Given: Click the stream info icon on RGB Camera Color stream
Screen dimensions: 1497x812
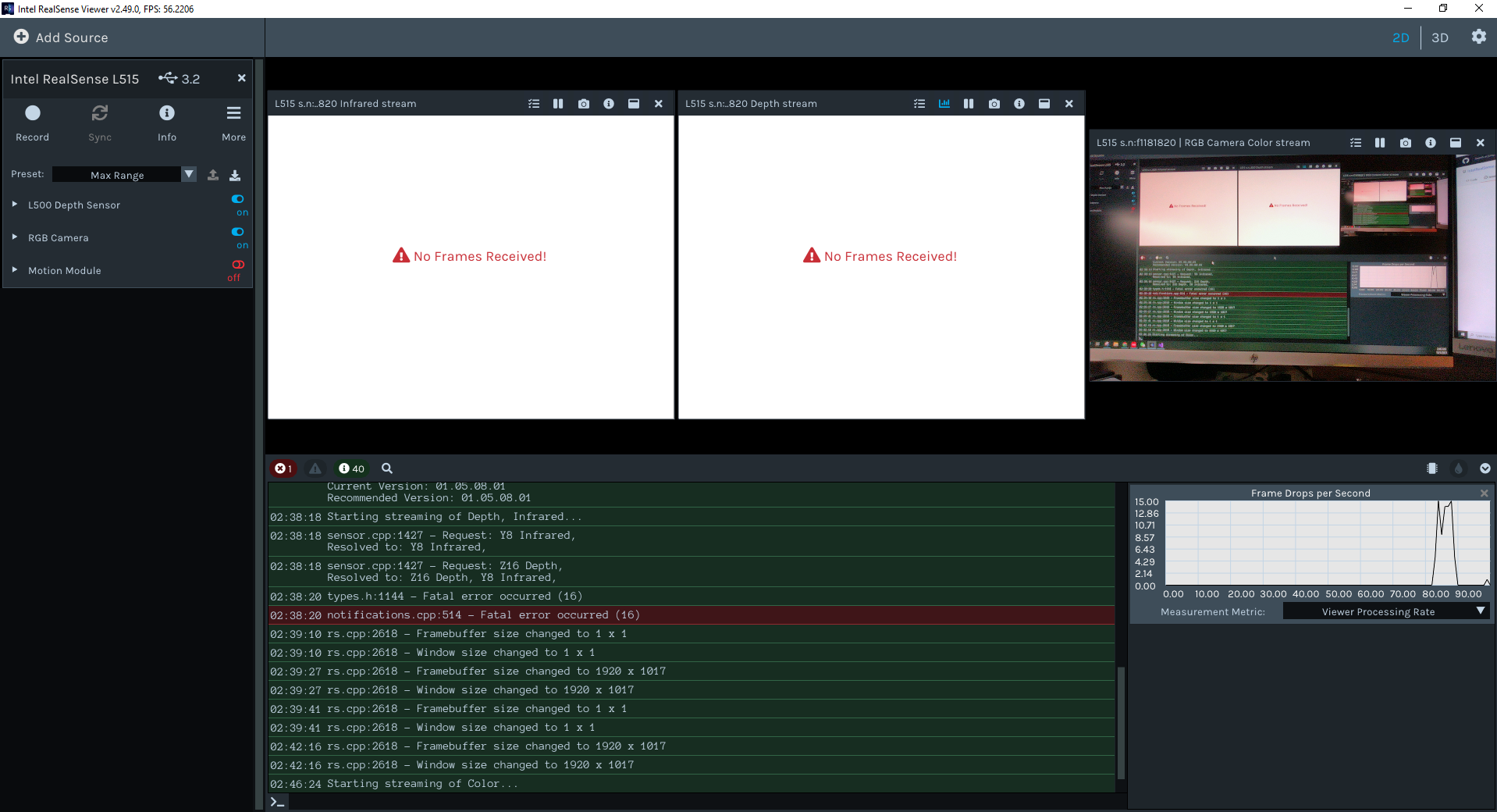Looking at the screenshot, I should (x=1430, y=143).
